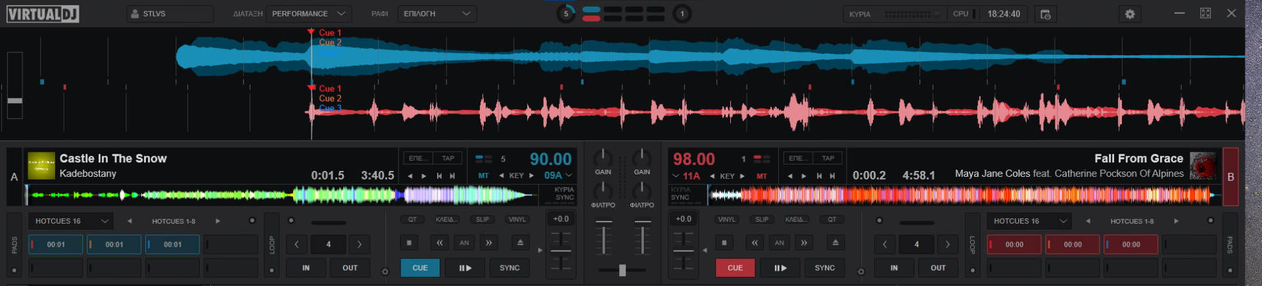The height and width of the screenshot is (286, 1262).
Task: Toggle master tempo MT on deck B
Action: pos(761,176)
